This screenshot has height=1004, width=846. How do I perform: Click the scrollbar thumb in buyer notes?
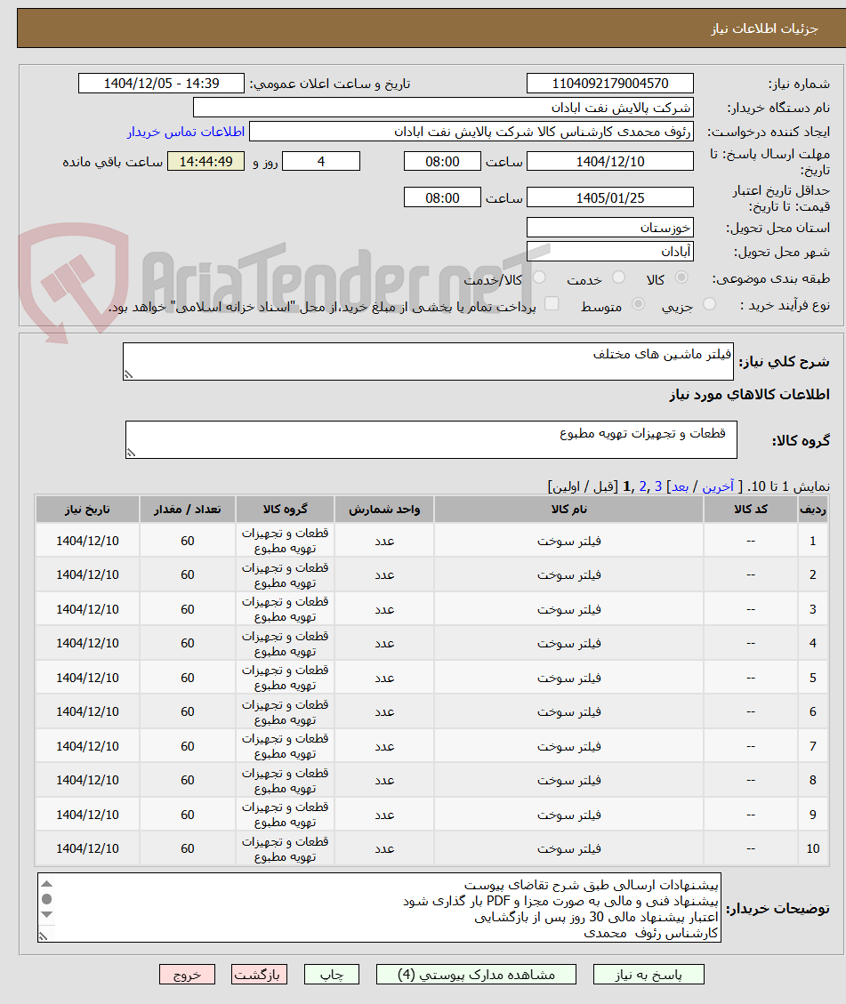pyautogui.click(x=47, y=899)
